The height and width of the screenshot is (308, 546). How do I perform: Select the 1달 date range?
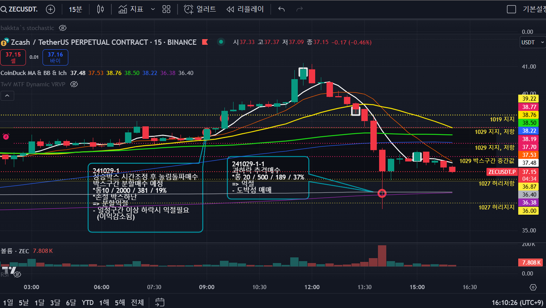pyautogui.click(x=39, y=302)
